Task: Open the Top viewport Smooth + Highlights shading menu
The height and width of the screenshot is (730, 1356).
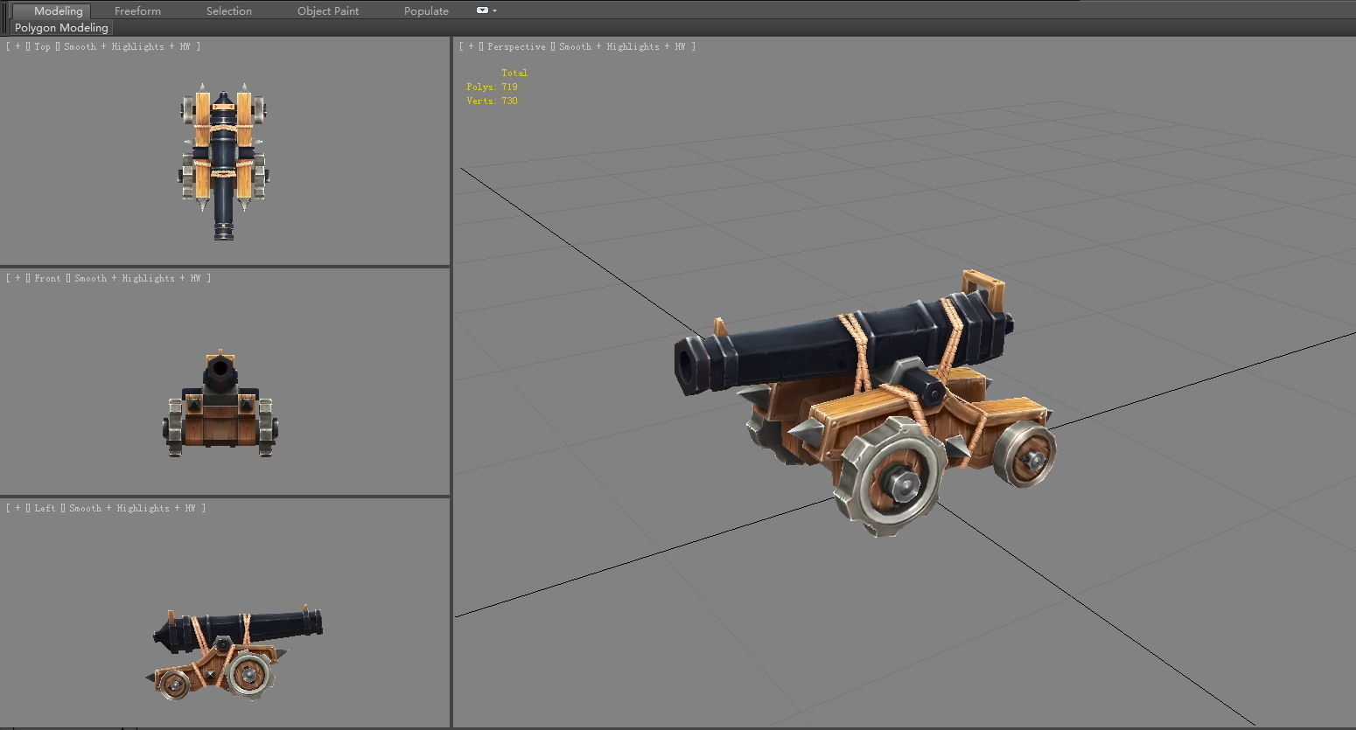Action: pos(127,46)
